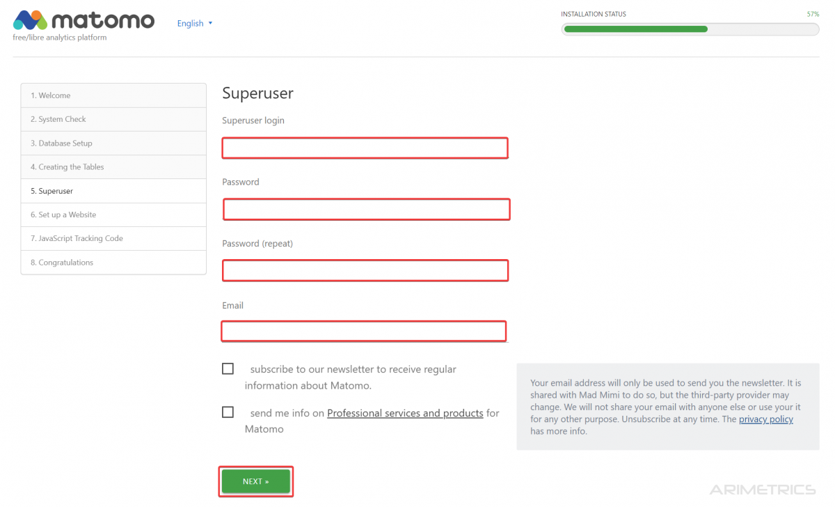835x507 pixels.
Task: Check the Professional services info checkbox
Action: [x=228, y=412]
